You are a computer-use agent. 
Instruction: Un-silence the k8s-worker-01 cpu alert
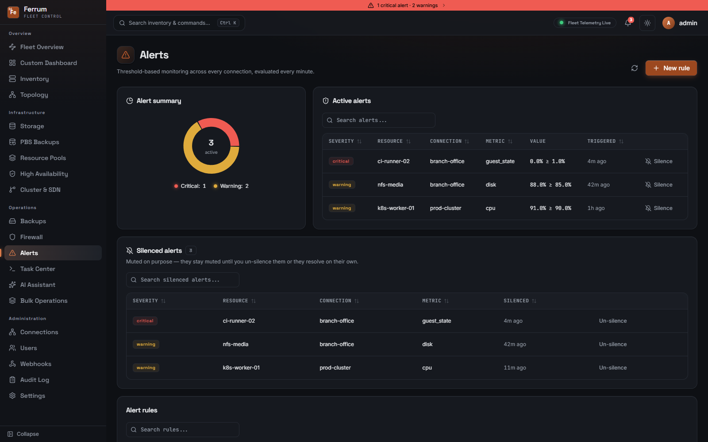pos(613,368)
